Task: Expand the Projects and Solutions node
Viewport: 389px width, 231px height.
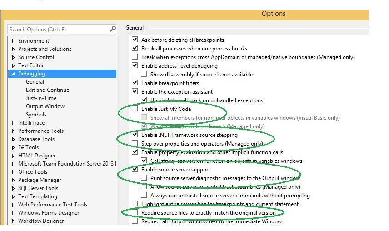Action: tap(13, 49)
